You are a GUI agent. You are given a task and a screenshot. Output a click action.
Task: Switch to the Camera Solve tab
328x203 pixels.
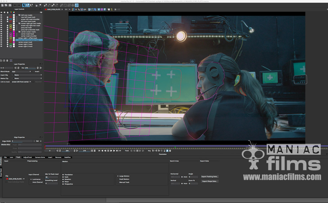[x=40, y=157]
